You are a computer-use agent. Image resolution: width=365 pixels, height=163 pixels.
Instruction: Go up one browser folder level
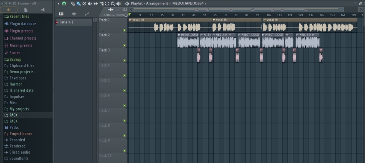(x=6, y=3)
